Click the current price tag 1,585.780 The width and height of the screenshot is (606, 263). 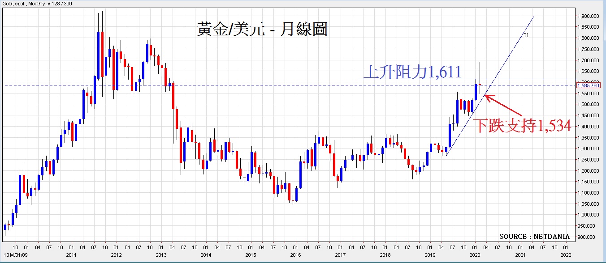588,85
